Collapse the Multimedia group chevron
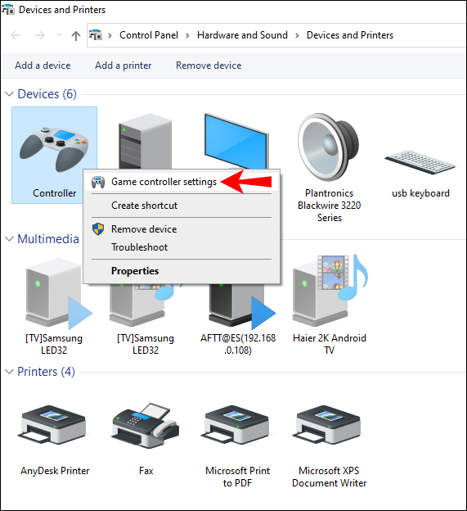Image resolution: width=467 pixels, height=511 pixels. pyautogui.click(x=10, y=239)
